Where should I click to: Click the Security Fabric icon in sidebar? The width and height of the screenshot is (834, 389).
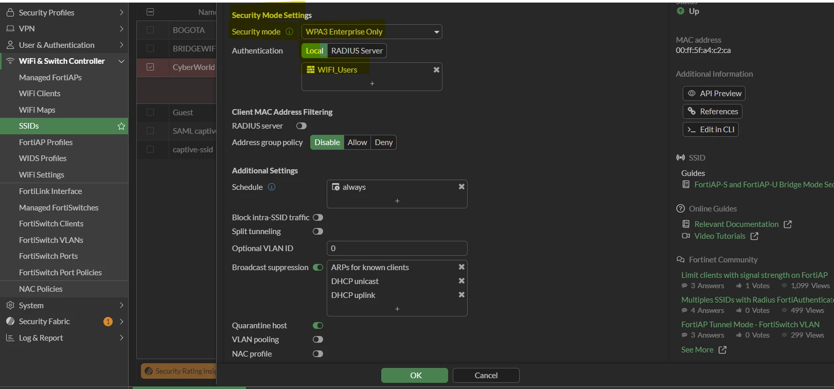tap(10, 321)
